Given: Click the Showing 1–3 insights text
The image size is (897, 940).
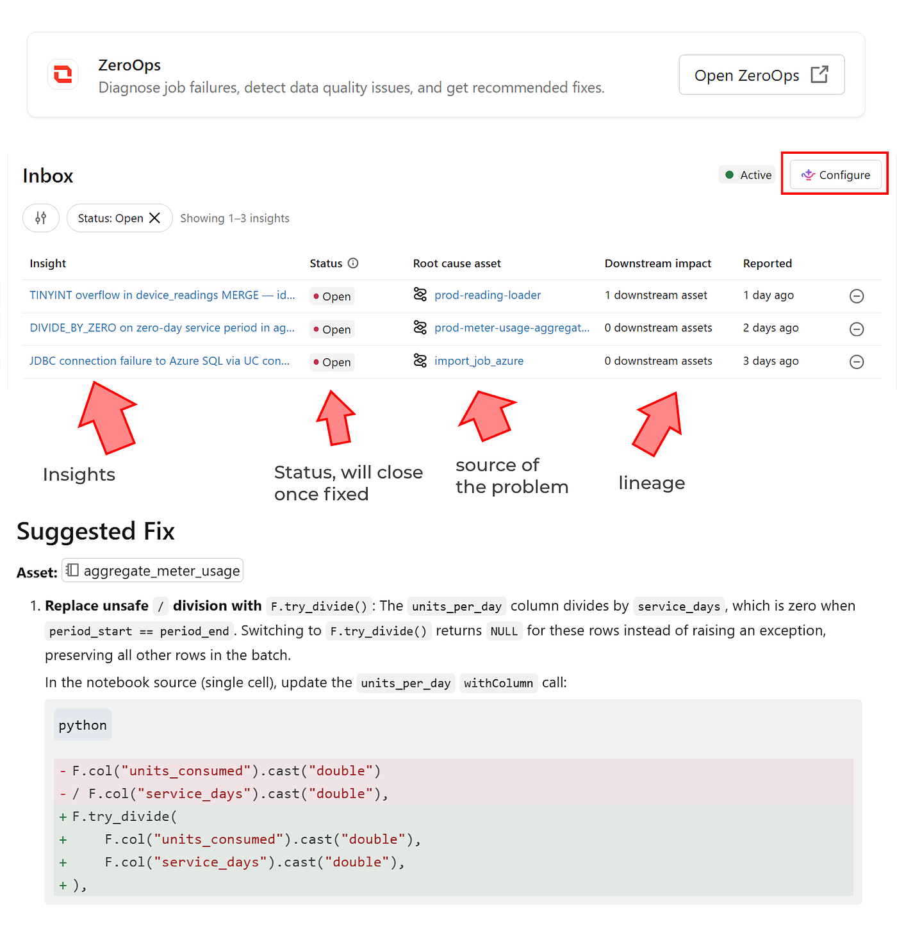Looking at the screenshot, I should 235,219.
